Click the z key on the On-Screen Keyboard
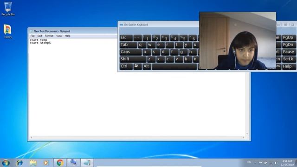The width and height of the screenshot is (297, 167). coord(151,59)
